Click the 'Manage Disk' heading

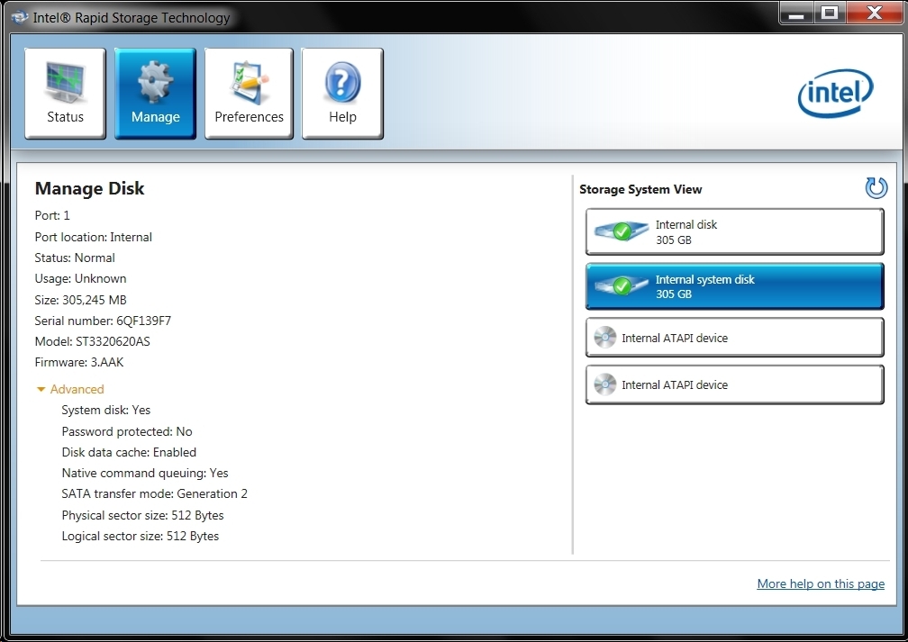pyautogui.click(x=89, y=189)
